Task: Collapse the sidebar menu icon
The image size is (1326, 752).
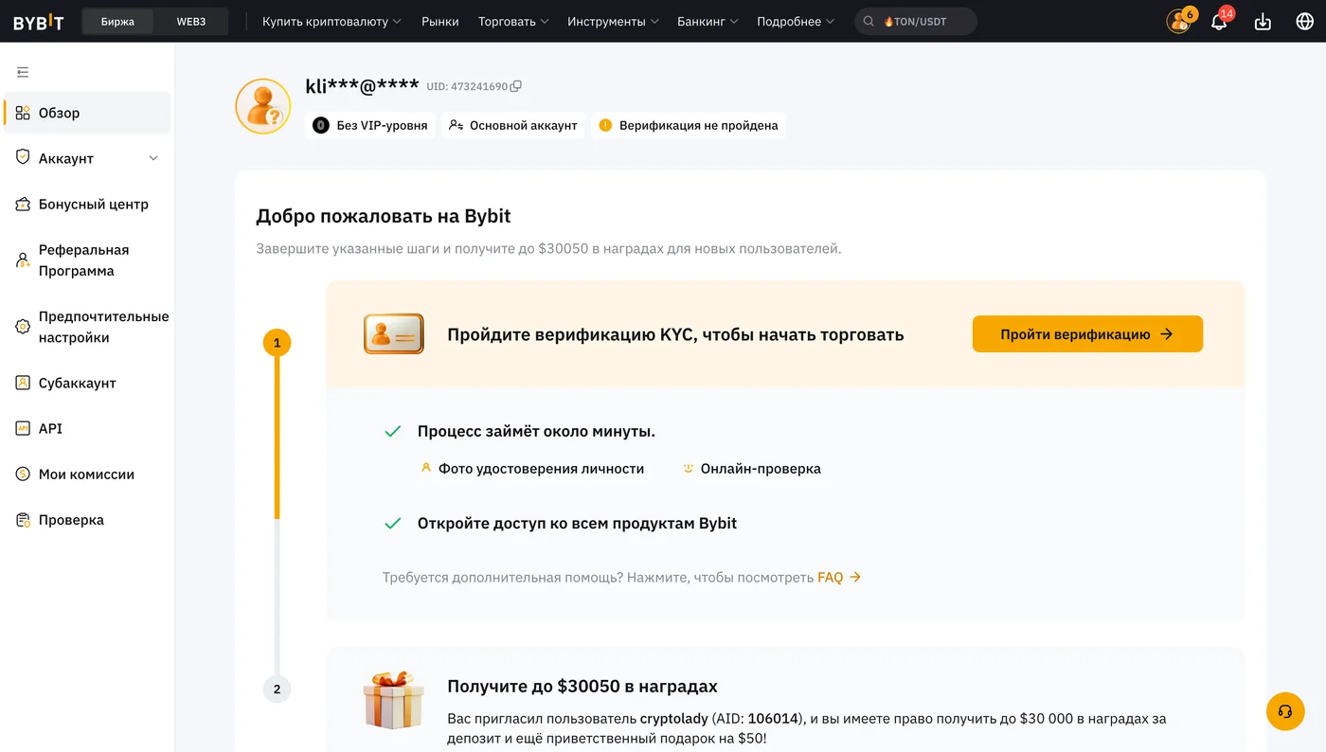Action: (23, 72)
